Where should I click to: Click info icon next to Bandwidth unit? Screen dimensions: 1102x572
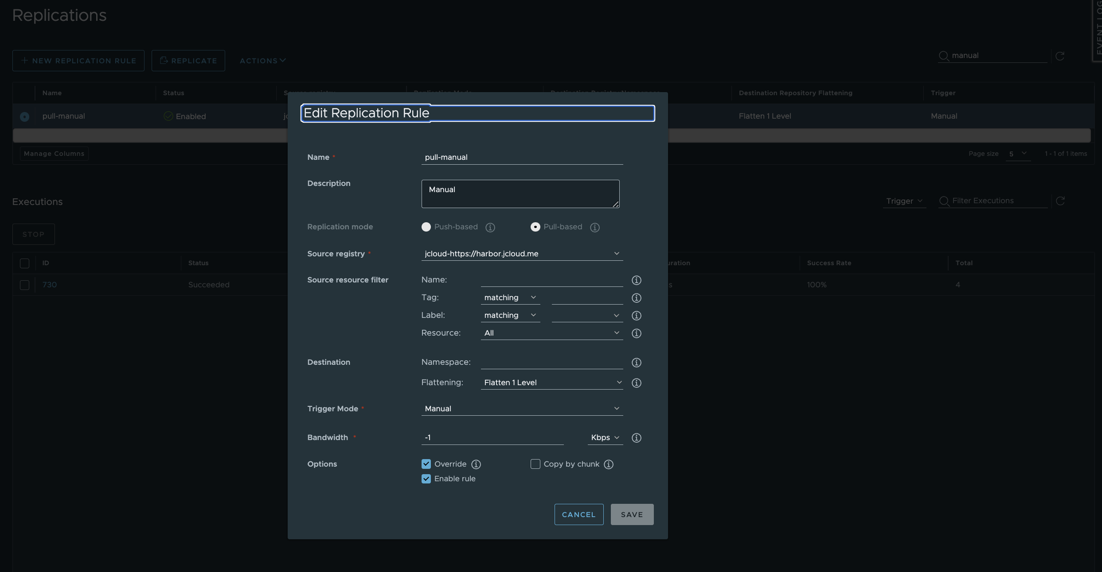point(636,438)
